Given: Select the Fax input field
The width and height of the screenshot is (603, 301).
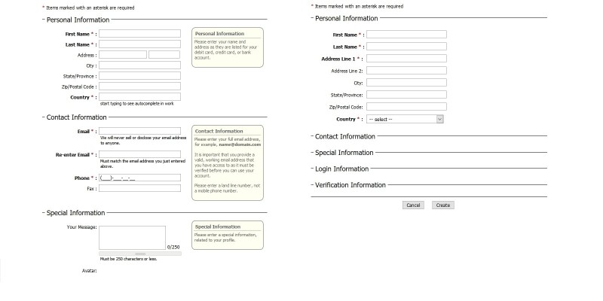Looking at the screenshot, I should 139,188.
